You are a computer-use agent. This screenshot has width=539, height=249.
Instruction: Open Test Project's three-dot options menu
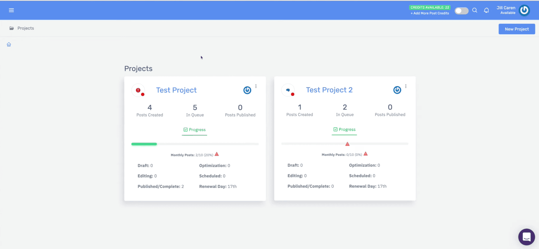(x=256, y=86)
